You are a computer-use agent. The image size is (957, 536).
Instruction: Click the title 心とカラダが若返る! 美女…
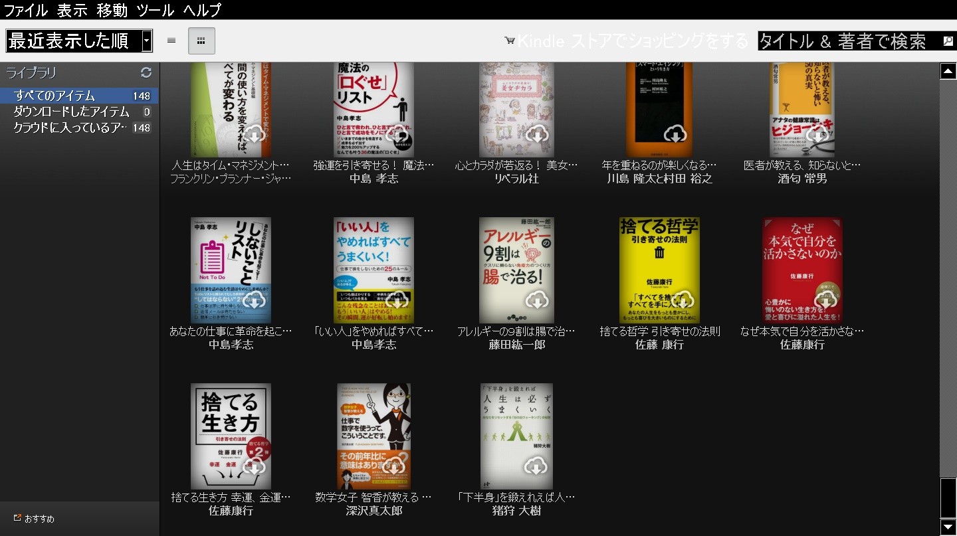pos(516,165)
